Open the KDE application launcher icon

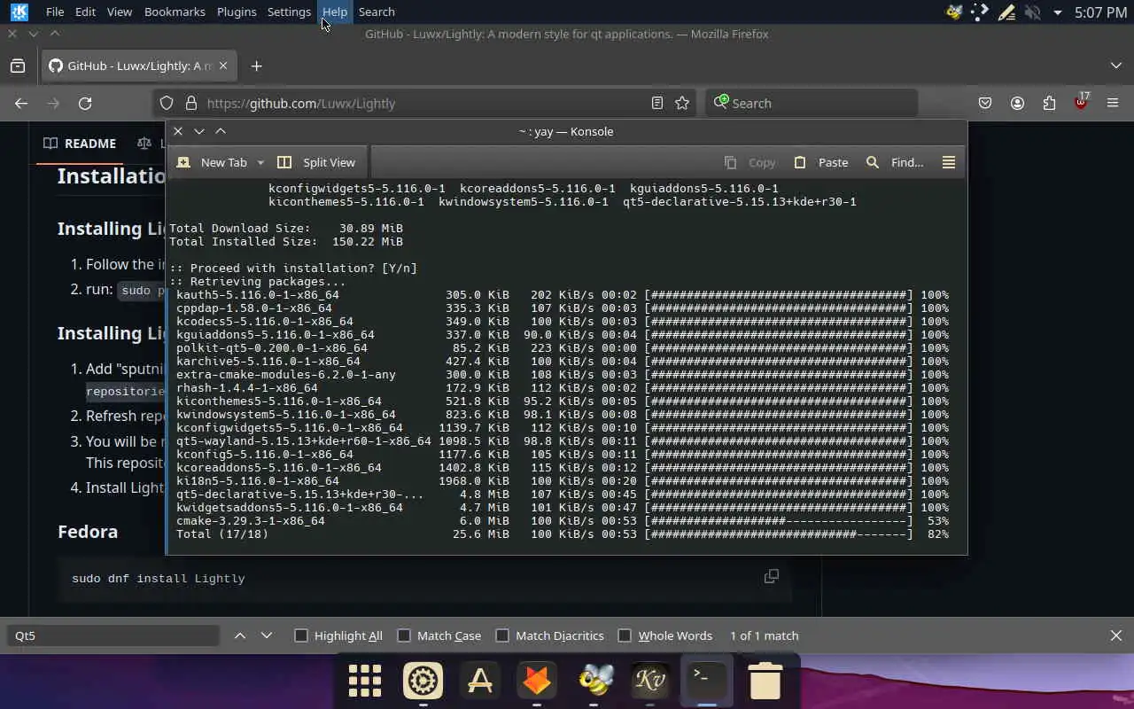pos(19,12)
